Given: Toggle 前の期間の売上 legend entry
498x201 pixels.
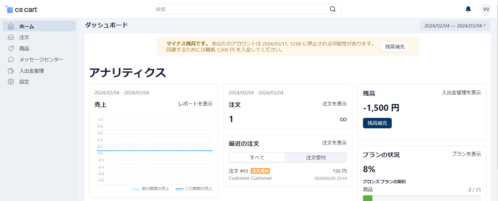Looking at the screenshot, I should pyautogui.click(x=151, y=189).
